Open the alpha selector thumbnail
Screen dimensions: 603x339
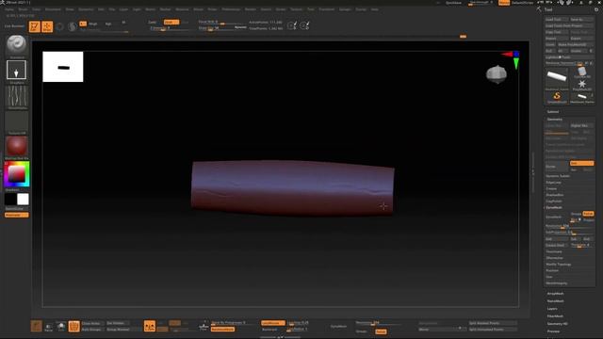17,95
